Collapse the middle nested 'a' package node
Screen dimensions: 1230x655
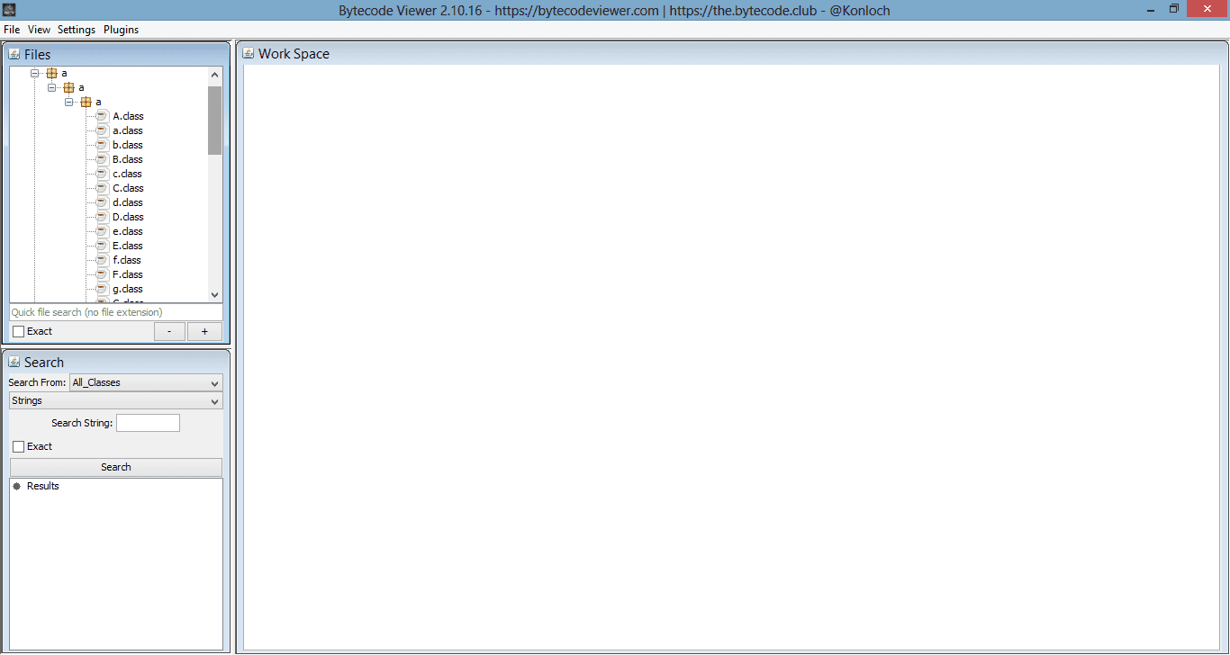coord(52,87)
